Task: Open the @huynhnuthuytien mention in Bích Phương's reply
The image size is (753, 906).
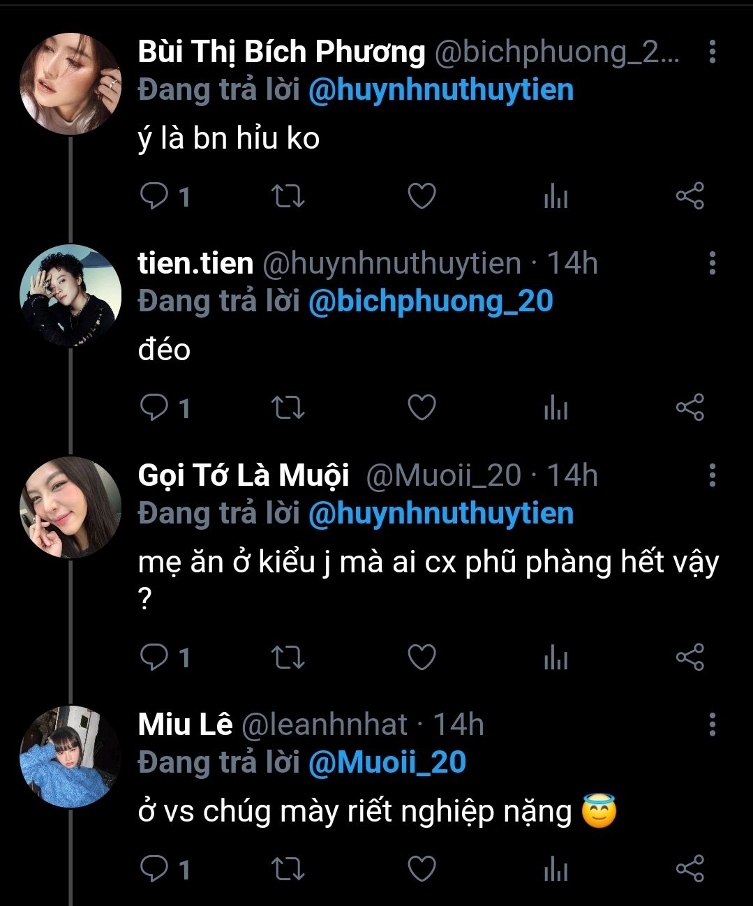Action: [x=440, y=90]
